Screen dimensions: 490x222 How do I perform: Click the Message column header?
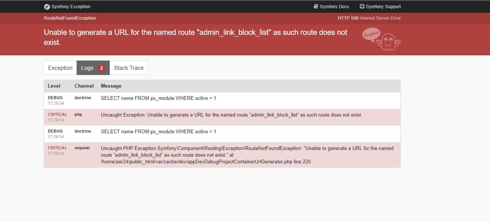tap(111, 86)
